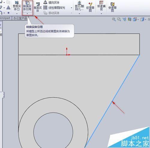
Task: Click the Previous View icon
Action: (x=124, y=19)
